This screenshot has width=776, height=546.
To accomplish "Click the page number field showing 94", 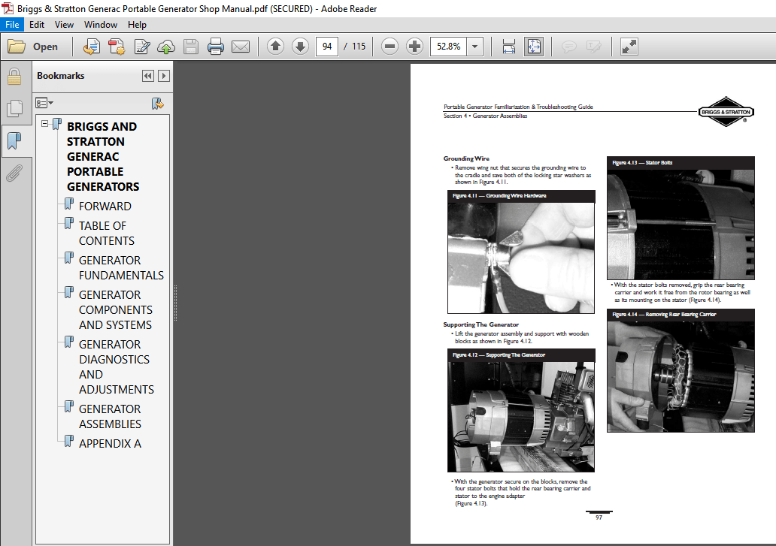I will tap(327, 47).
